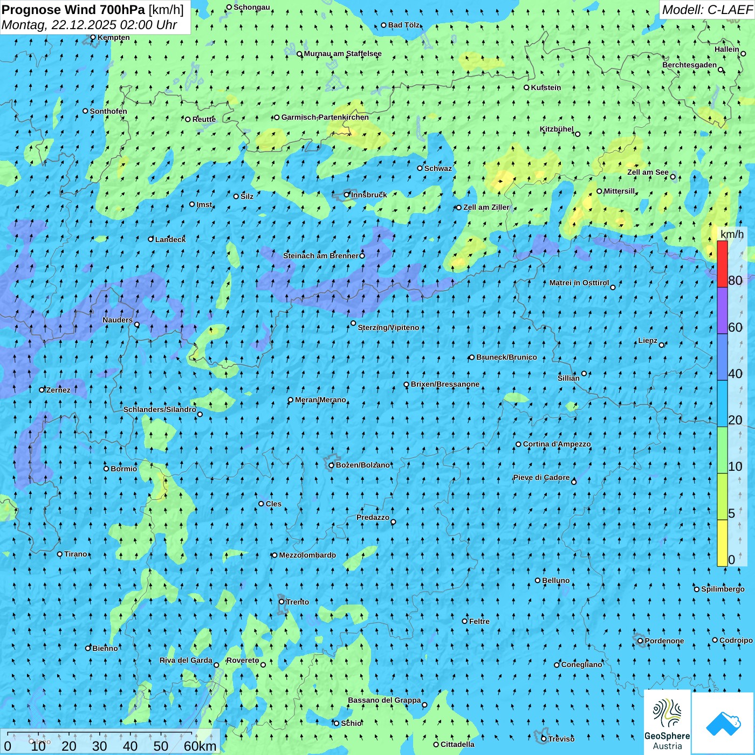Click the Hallein map label

pos(727,49)
